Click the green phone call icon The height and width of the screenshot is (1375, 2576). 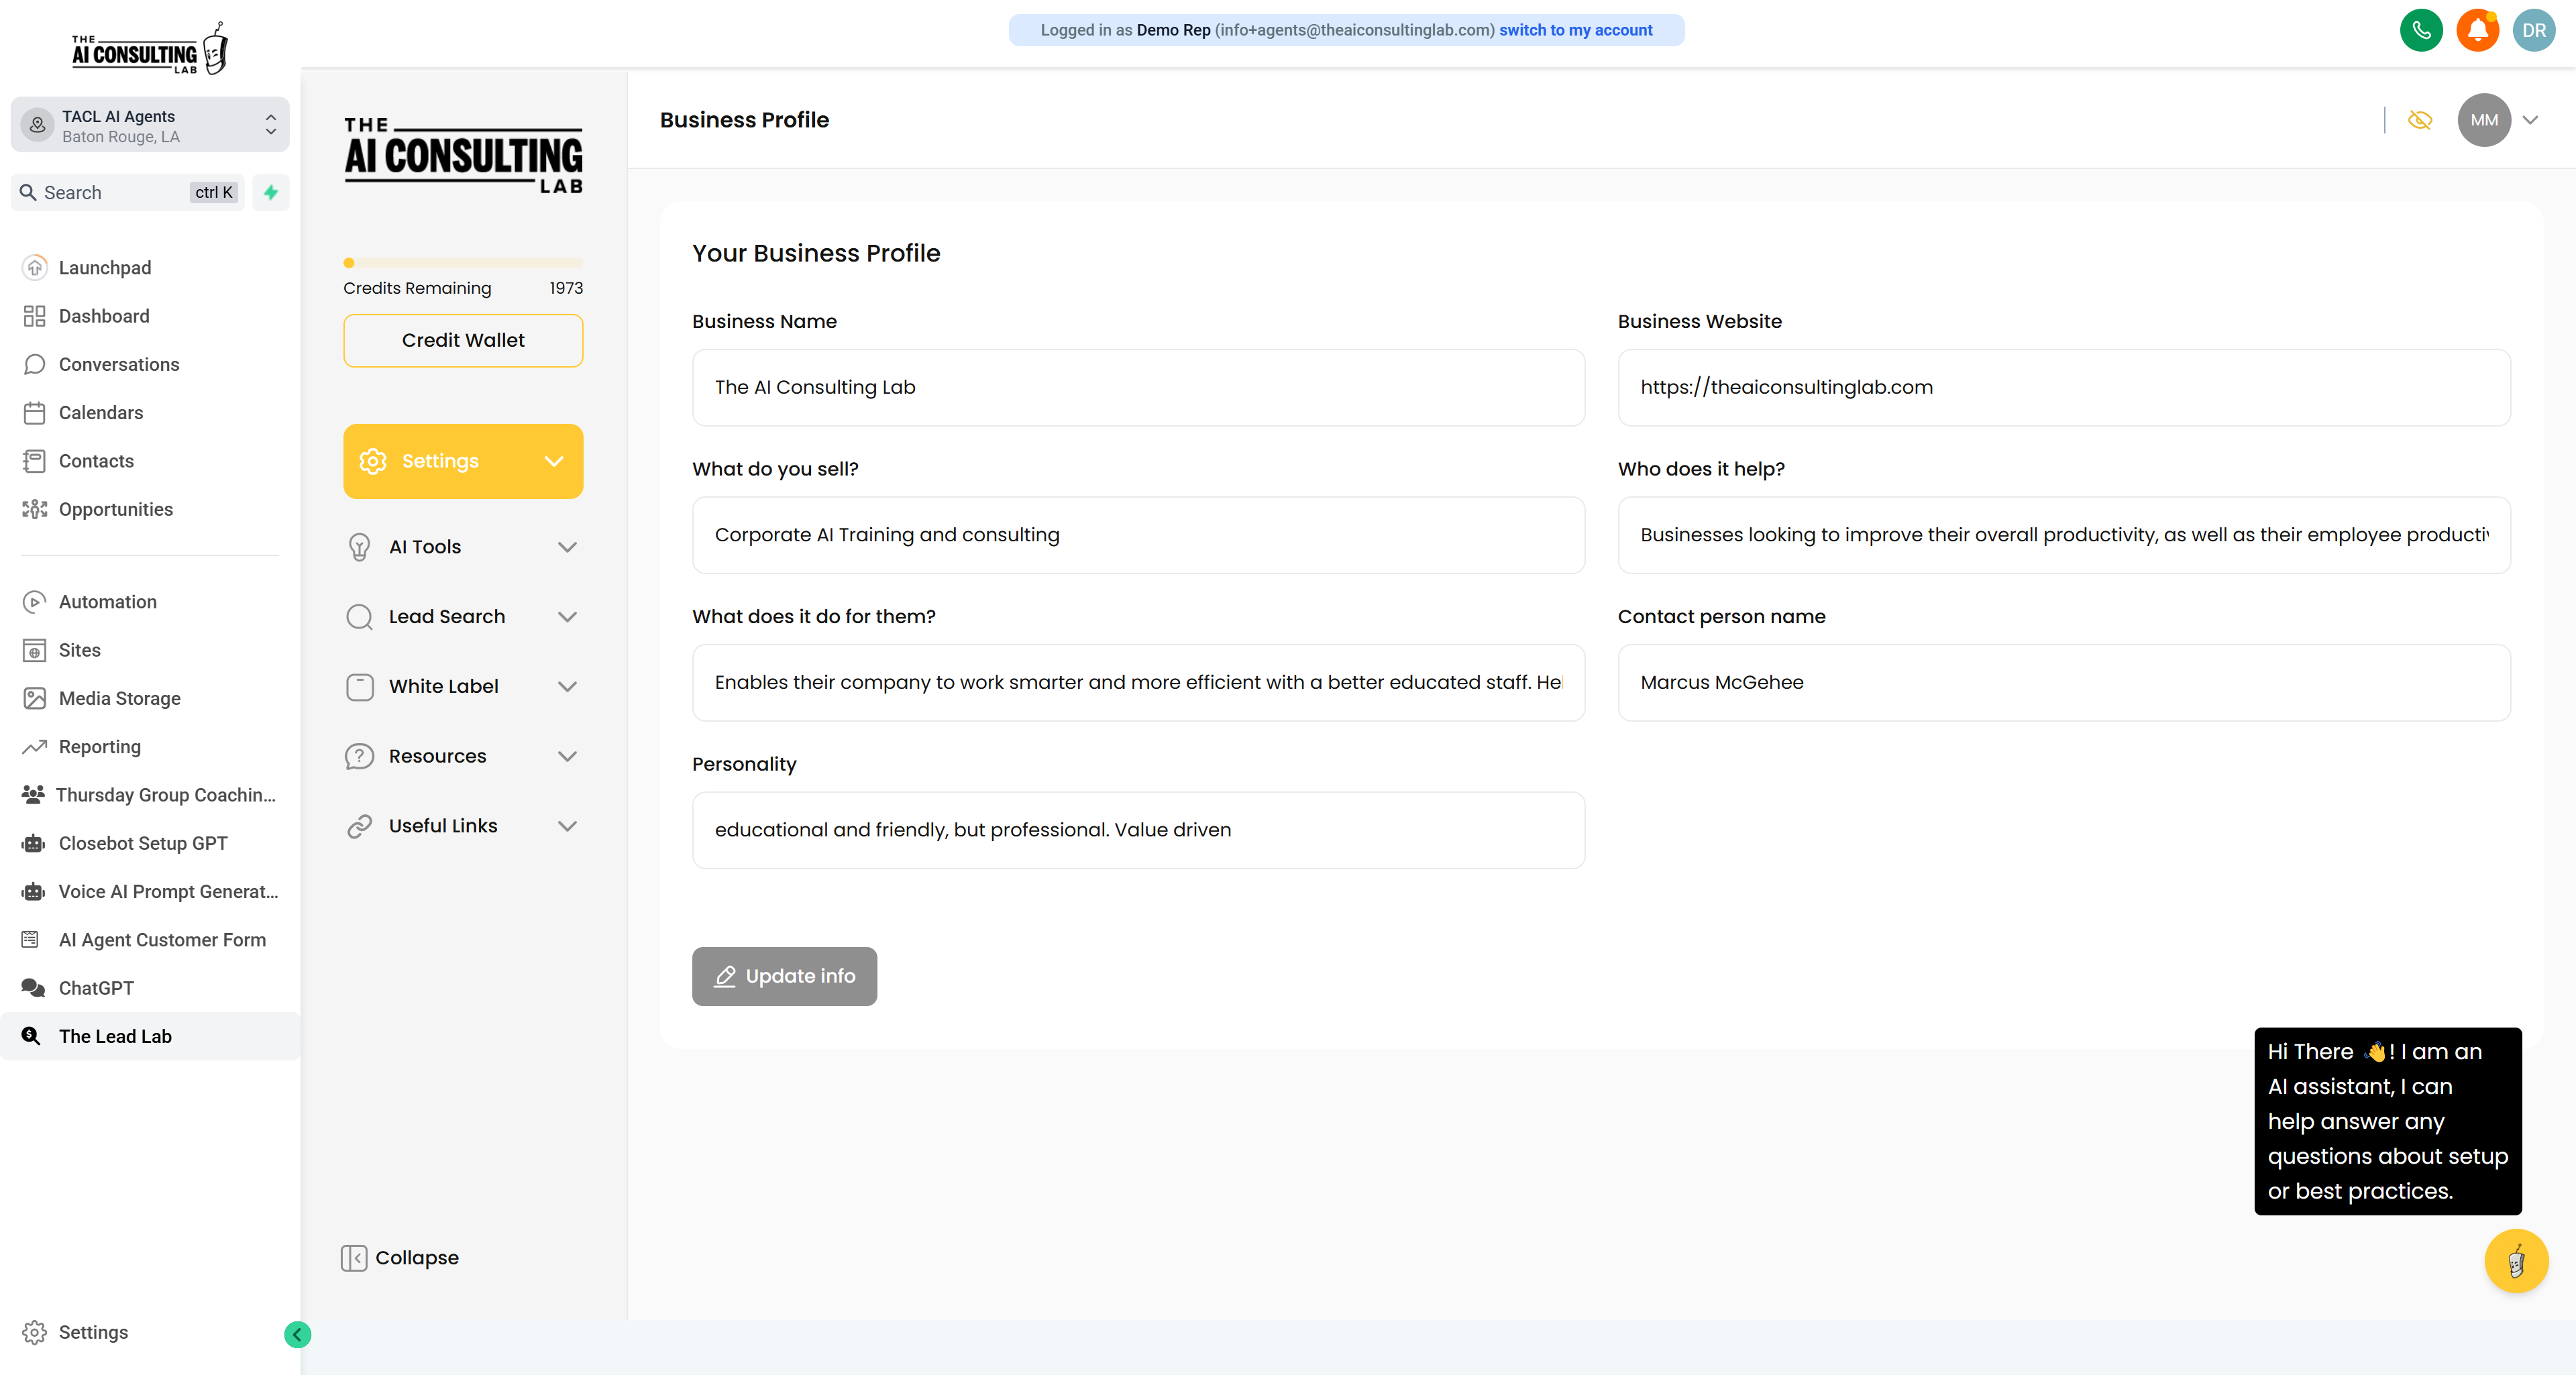click(x=2421, y=30)
